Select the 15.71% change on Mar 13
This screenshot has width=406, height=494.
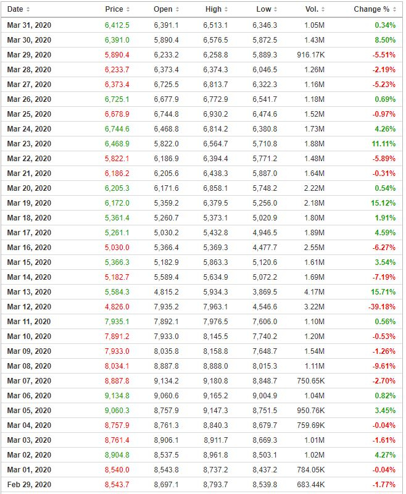click(x=383, y=292)
